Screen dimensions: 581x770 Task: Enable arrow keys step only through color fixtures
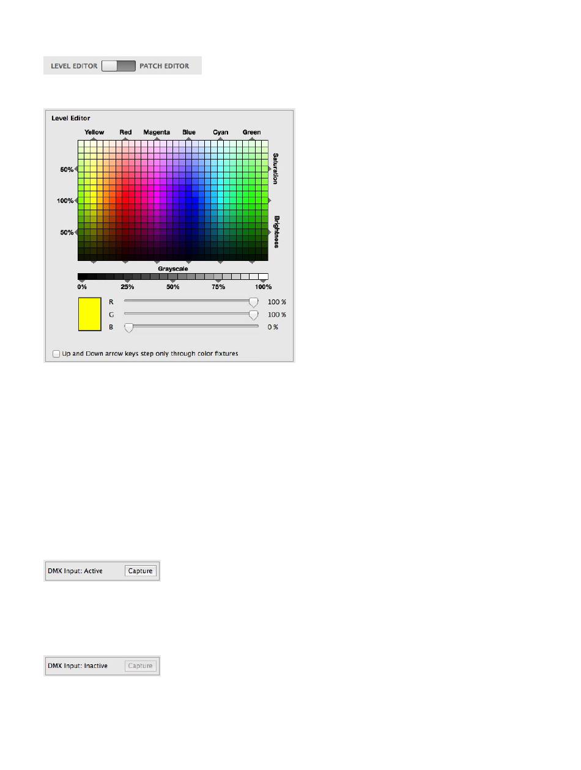pyautogui.click(x=56, y=354)
